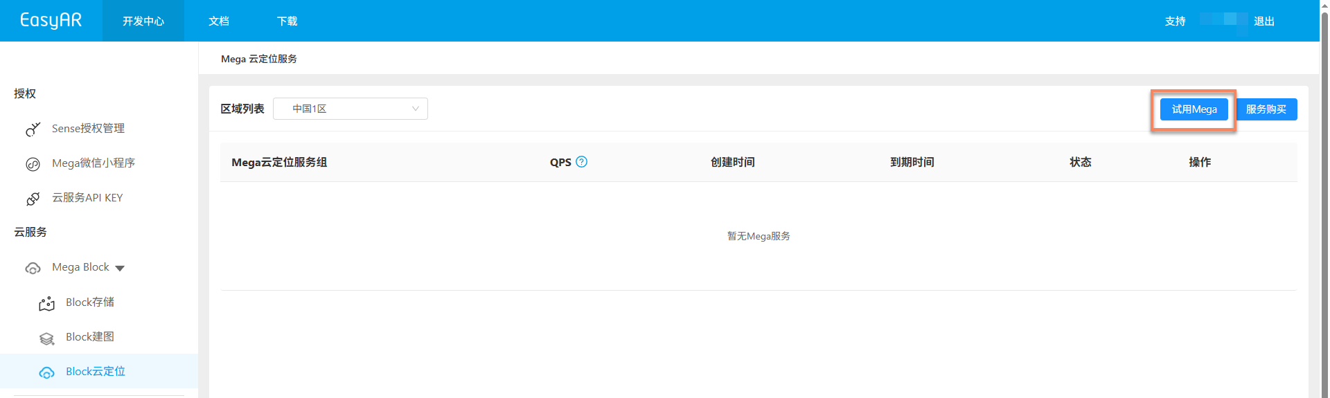
Task: Collapse the Mega Block arrow
Action: [x=120, y=269]
